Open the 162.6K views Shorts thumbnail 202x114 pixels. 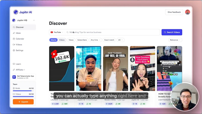coord(62,68)
